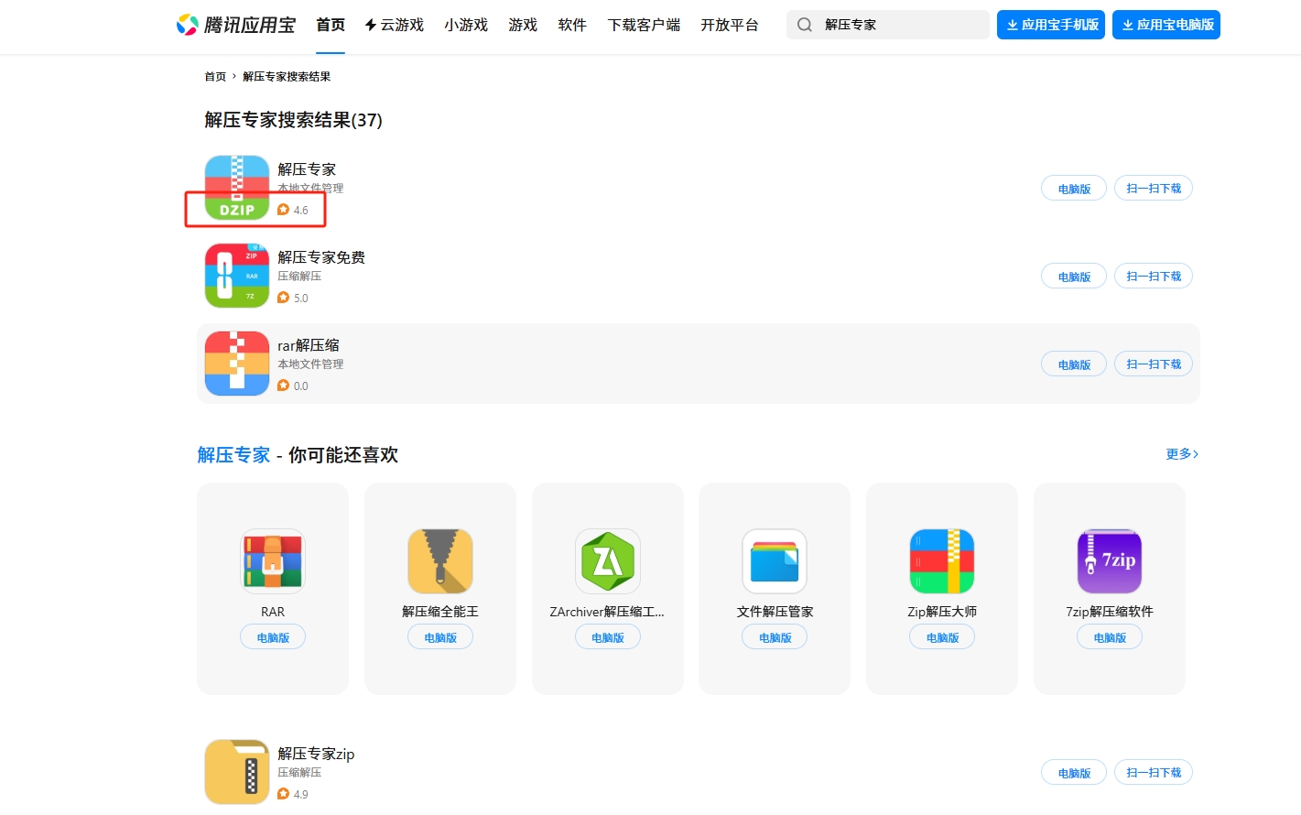Viewport: 1301px width, 815px height.
Task: Open the 软件 navigation item
Action: (572, 25)
